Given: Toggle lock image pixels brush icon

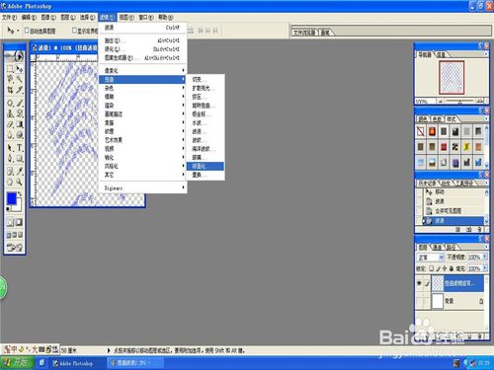Looking at the screenshot, I should (x=438, y=268).
